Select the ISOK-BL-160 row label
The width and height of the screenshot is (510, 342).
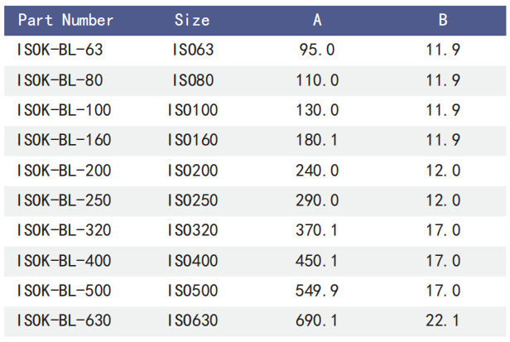[x=64, y=140]
